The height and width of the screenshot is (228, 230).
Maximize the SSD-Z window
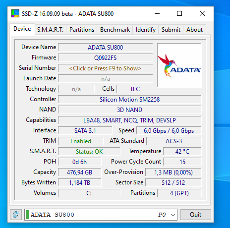(179, 13)
